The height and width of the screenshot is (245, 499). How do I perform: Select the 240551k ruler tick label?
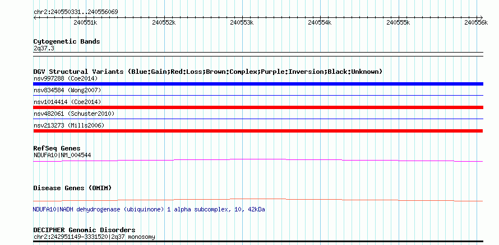[x=85, y=22]
